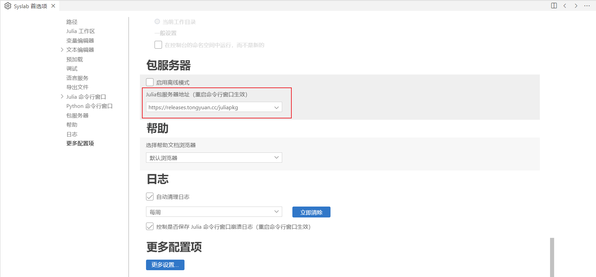596x277 pixels.
Task: Click the settings page vertical scrollbar
Action: 552,257
